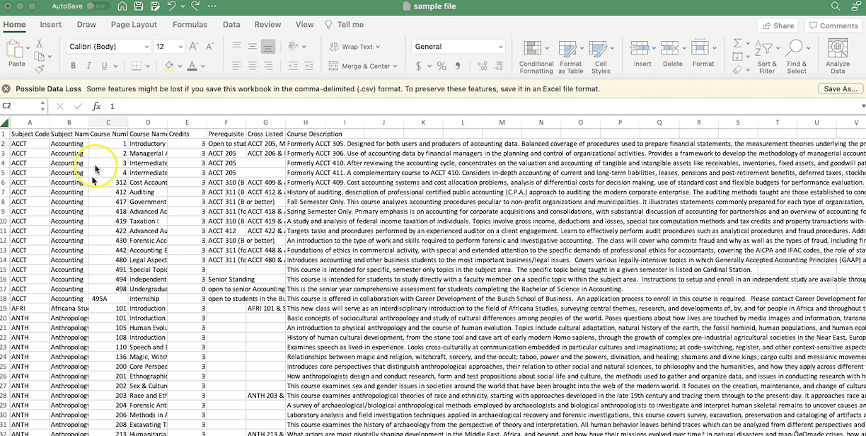The height and width of the screenshot is (436, 866).
Task: Click the Format as Table button
Action: pos(570,57)
